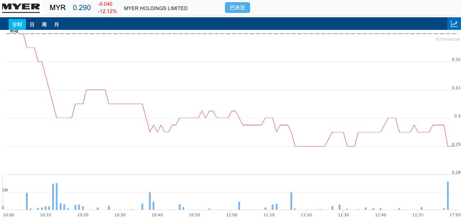Image resolution: width=461 pixels, height=221 pixels.
Task: Switch to the 月 monthly chart tab
Action: tap(57, 24)
